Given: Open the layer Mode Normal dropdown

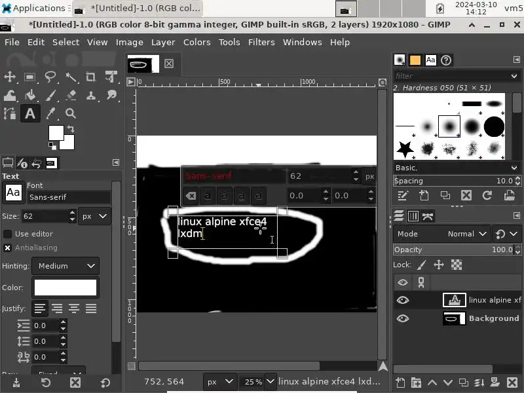Looking at the screenshot, I should (x=441, y=234).
